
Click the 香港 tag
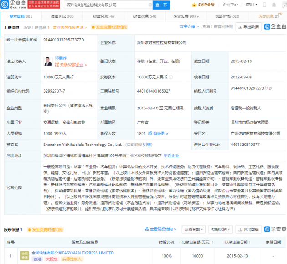tap(37, 259)
